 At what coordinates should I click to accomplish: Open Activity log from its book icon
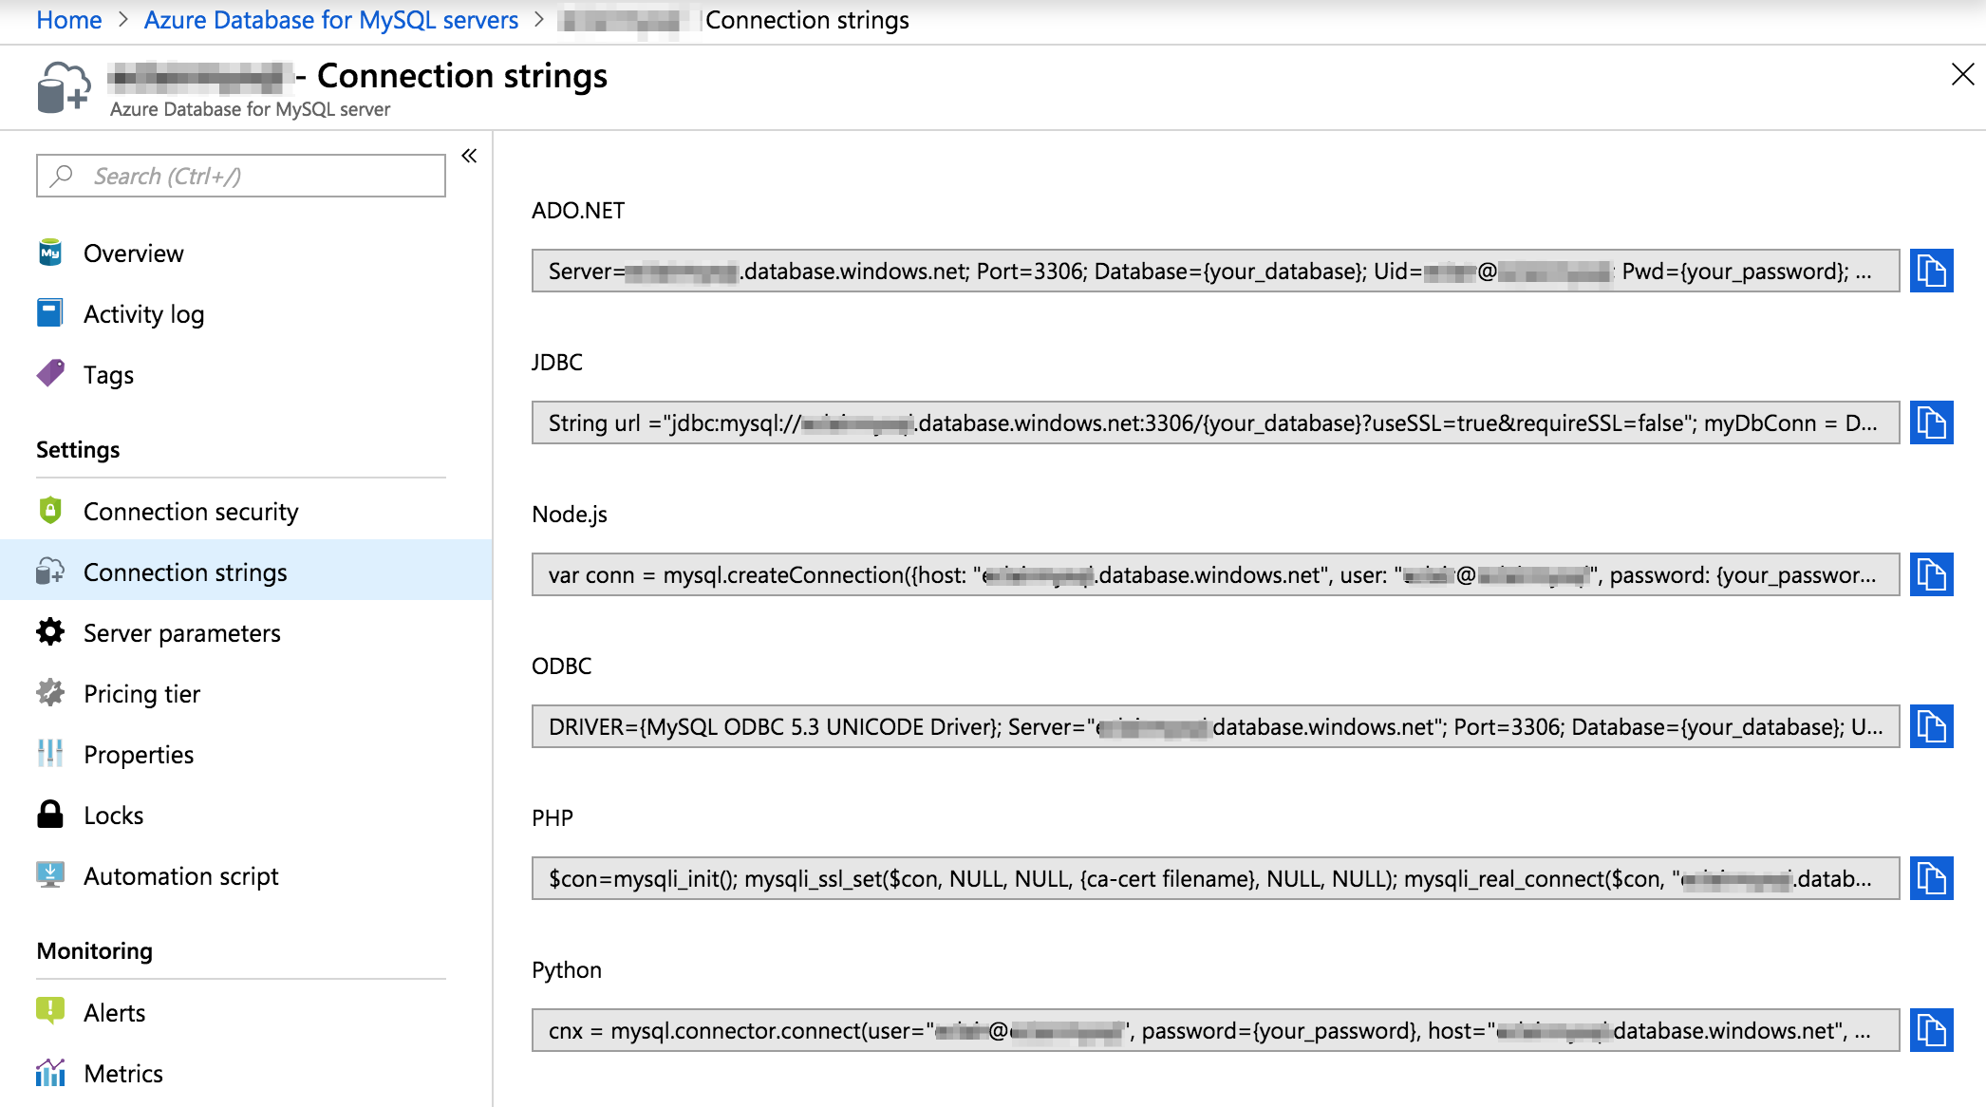tap(51, 313)
